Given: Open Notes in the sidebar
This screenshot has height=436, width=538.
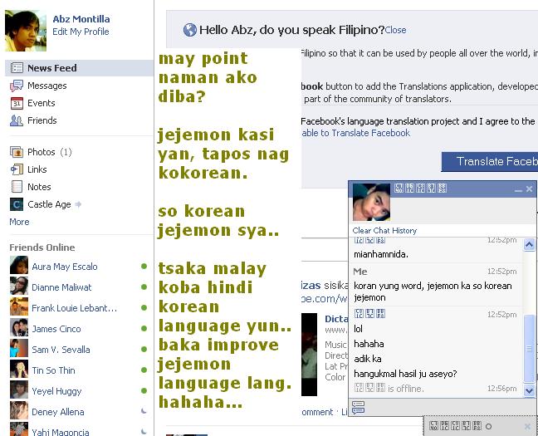Looking at the screenshot, I should click(x=39, y=187).
